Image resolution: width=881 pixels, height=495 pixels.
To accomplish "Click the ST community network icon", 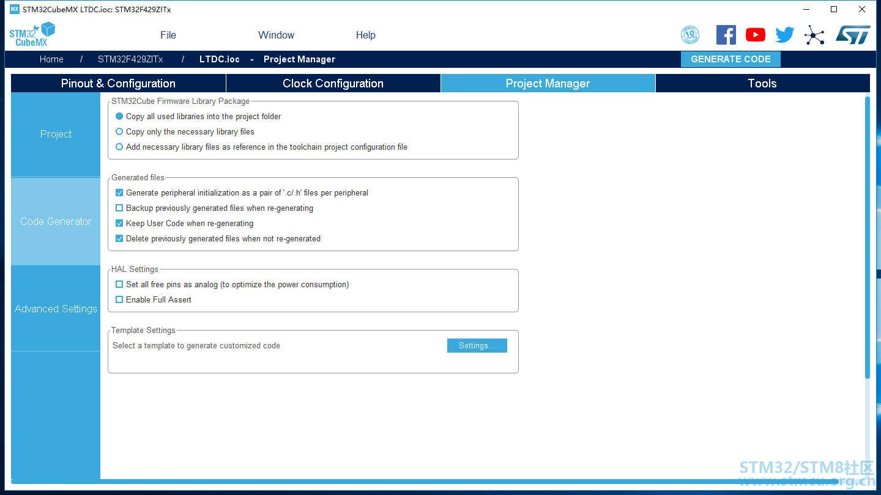I will pyautogui.click(x=814, y=35).
